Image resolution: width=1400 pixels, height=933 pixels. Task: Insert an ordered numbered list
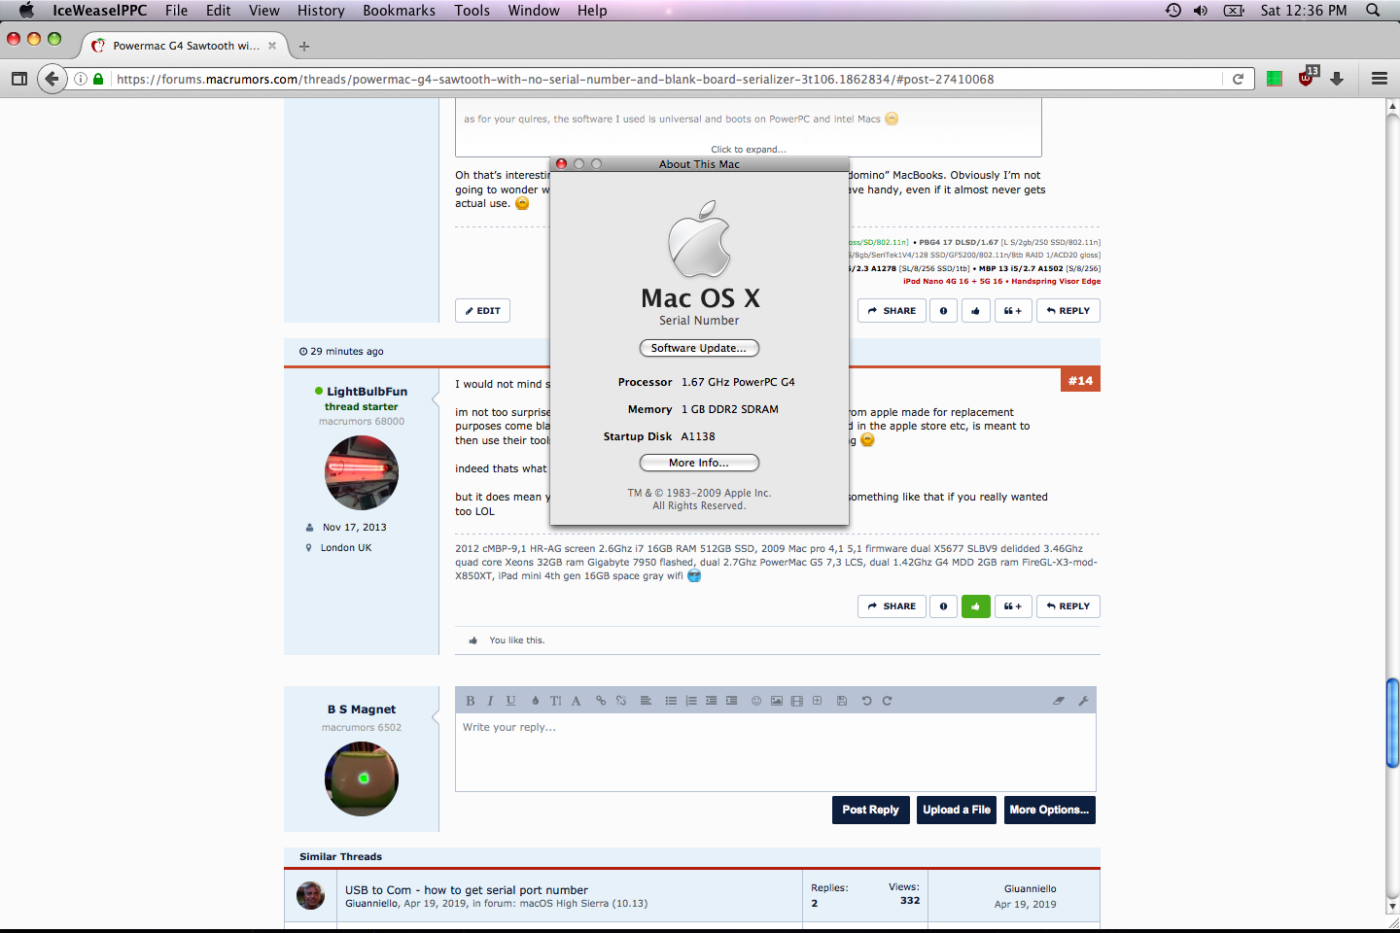[x=691, y=701]
